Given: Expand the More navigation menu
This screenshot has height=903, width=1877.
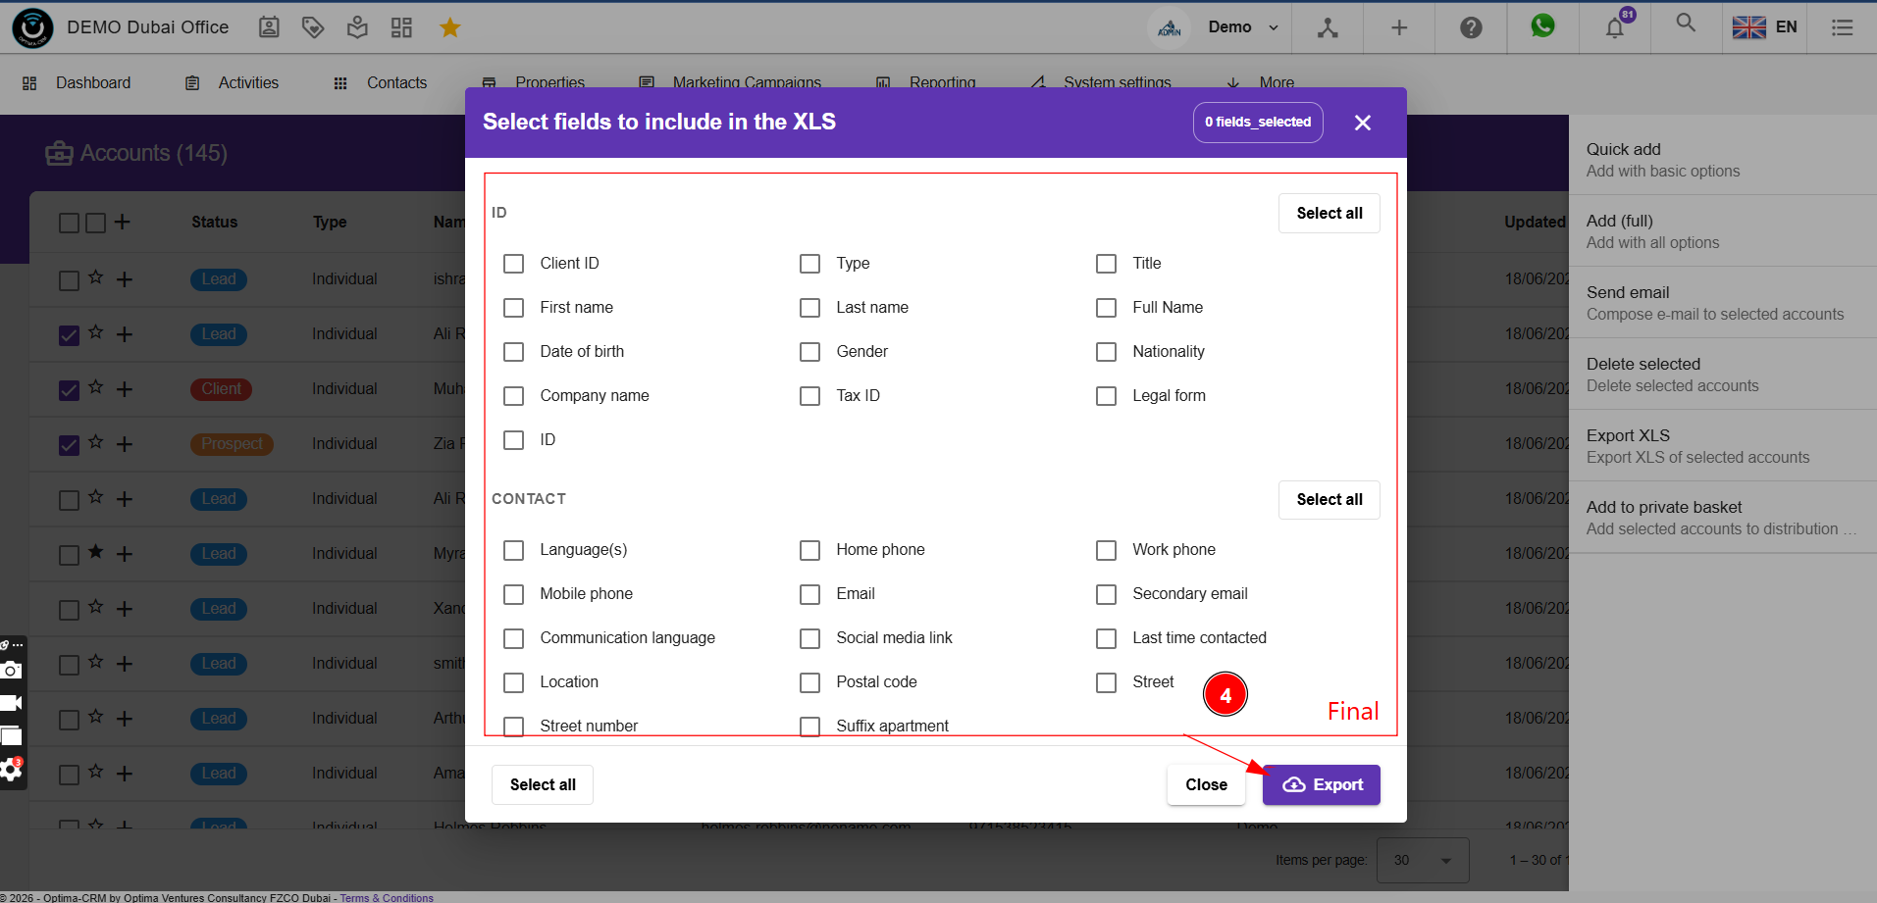Looking at the screenshot, I should coord(1261,82).
